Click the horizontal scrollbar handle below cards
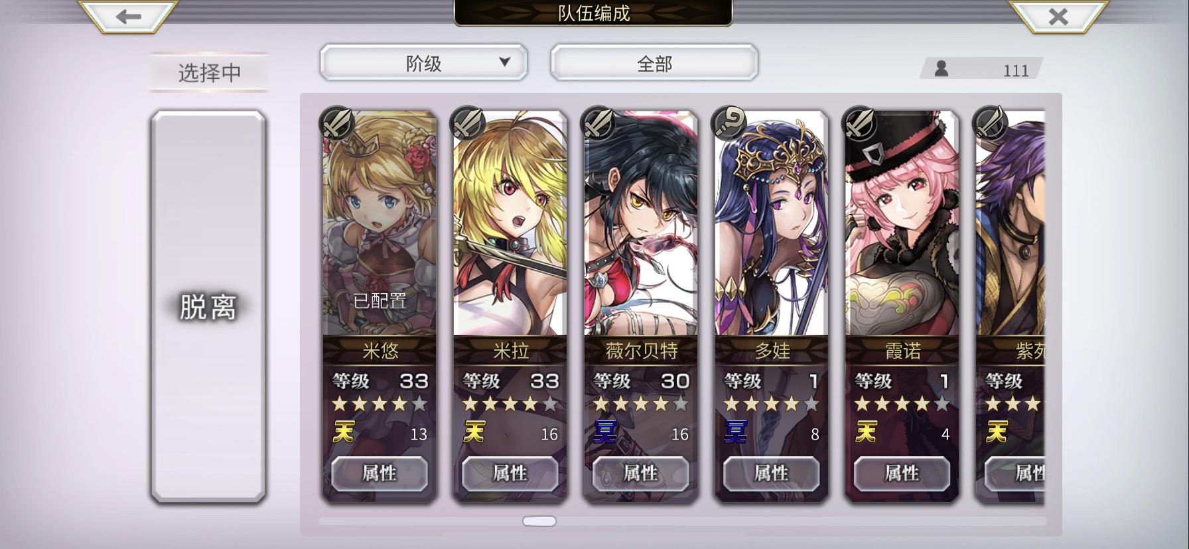Viewport: 1189px width, 549px height. coord(539,521)
